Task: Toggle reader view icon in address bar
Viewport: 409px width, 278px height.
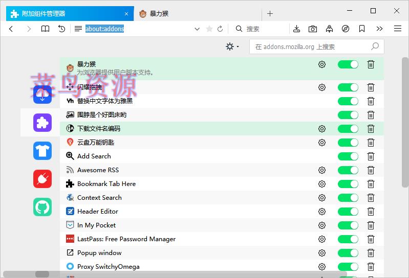Action: click(x=78, y=29)
